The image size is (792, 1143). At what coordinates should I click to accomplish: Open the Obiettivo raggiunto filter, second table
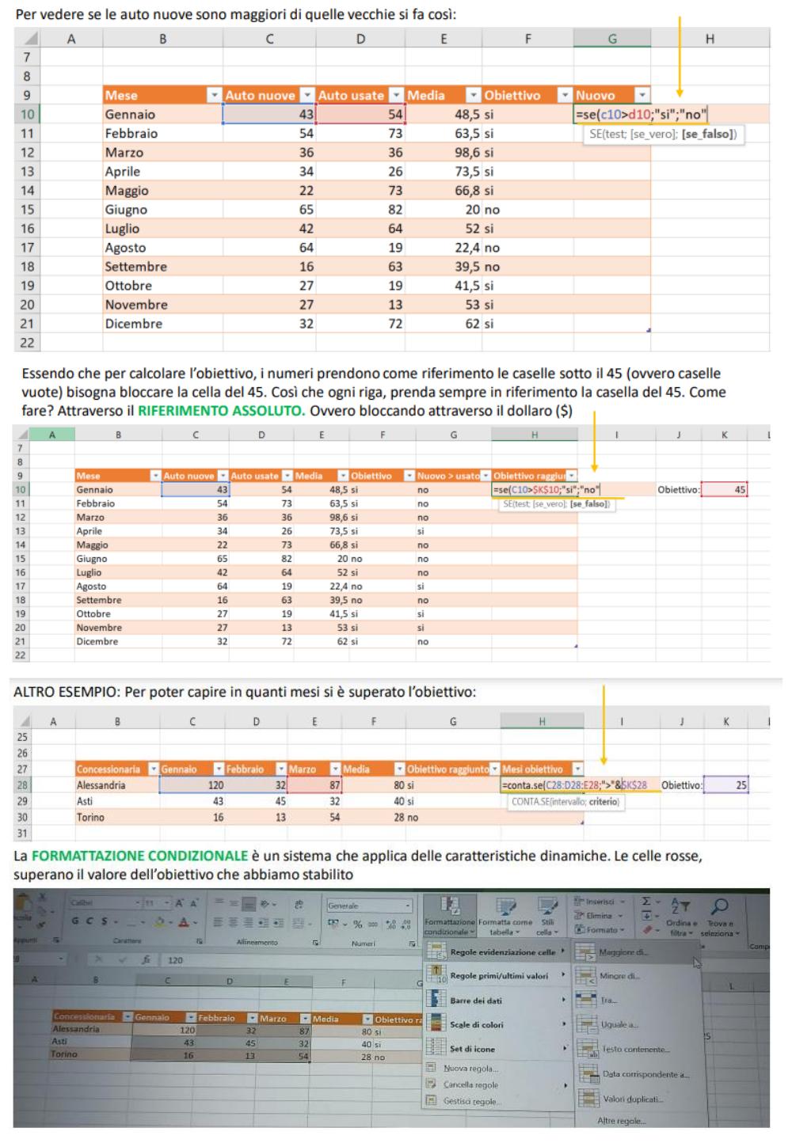572,476
